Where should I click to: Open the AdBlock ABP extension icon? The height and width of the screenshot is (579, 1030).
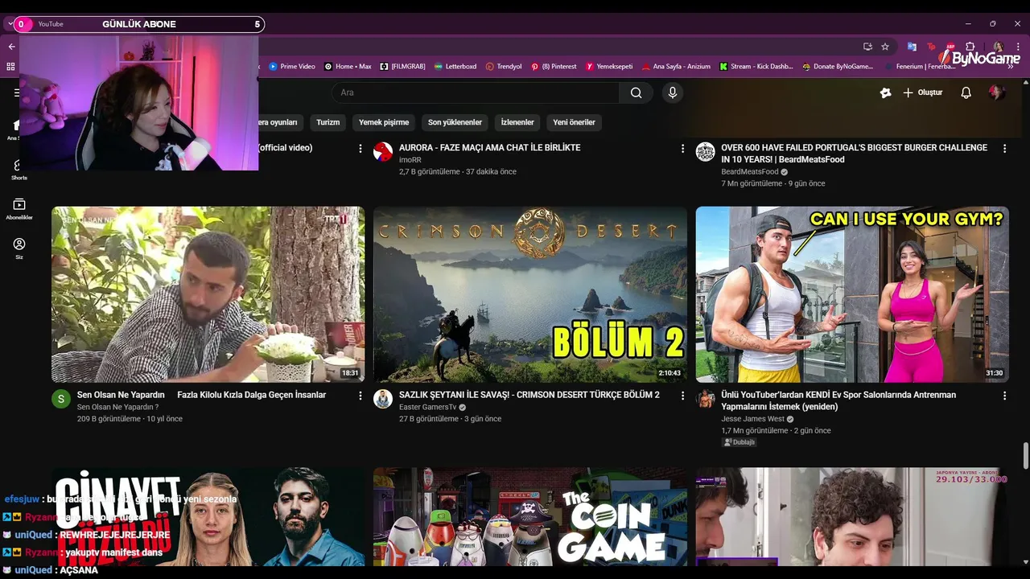950,47
